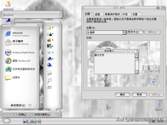The height and width of the screenshot is (125, 167).
Task: Launch Outlook Express 电子邮件 entry
Action: pyautogui.click(x=17, y=42)
